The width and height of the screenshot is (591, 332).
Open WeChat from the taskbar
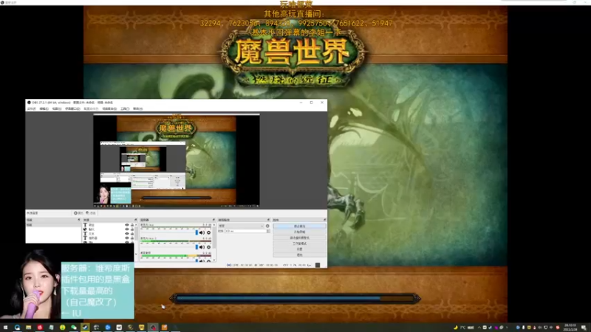click(x=73, y=328)
